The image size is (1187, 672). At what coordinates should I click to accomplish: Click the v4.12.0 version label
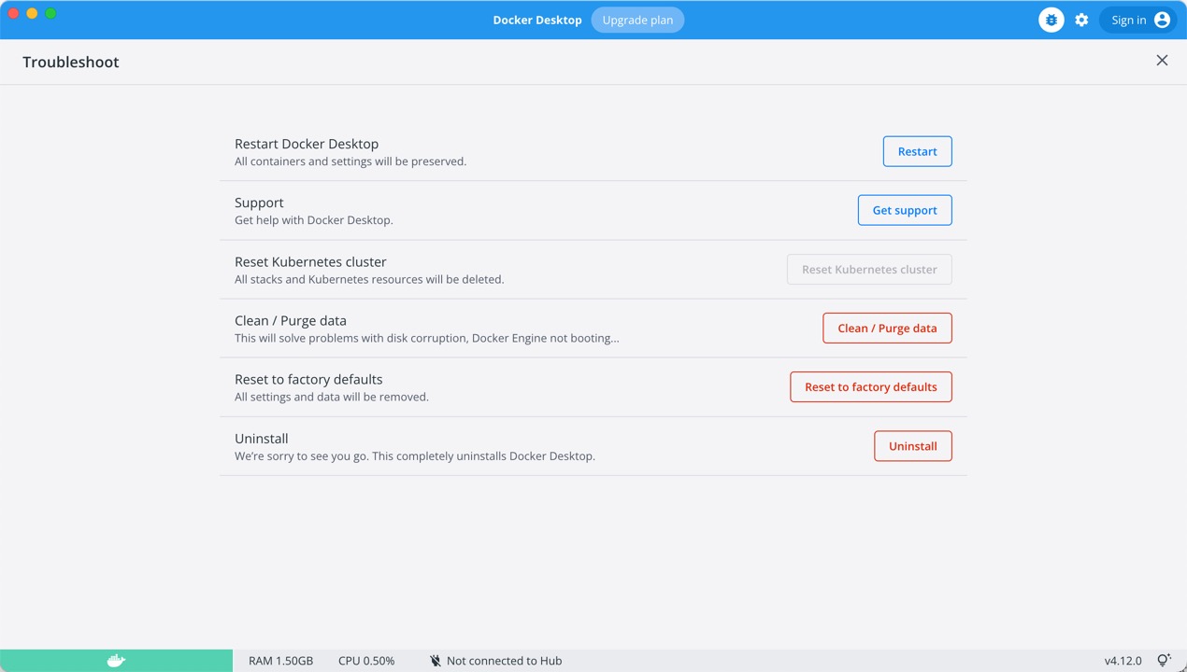[x=1123, y=661]
